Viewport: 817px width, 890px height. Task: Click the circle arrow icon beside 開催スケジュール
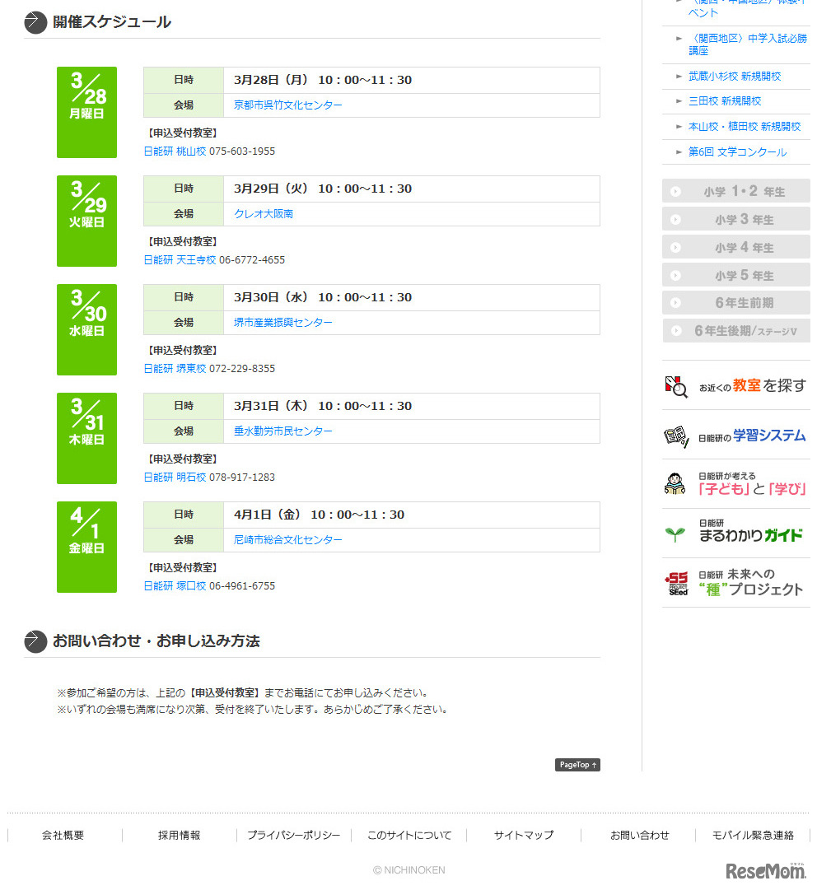tap(34, 22)
